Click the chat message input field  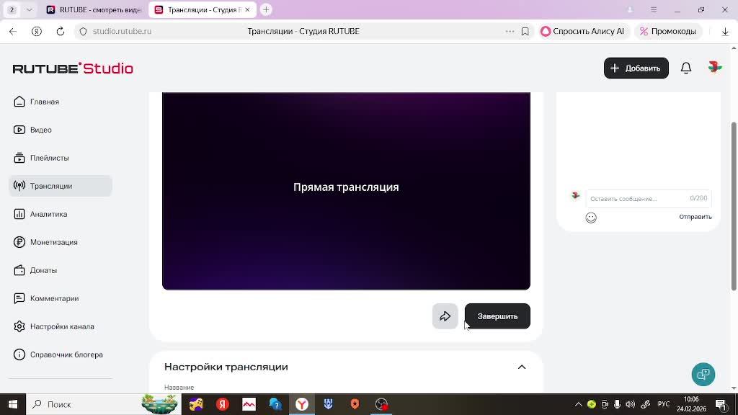tap(649, 199)
